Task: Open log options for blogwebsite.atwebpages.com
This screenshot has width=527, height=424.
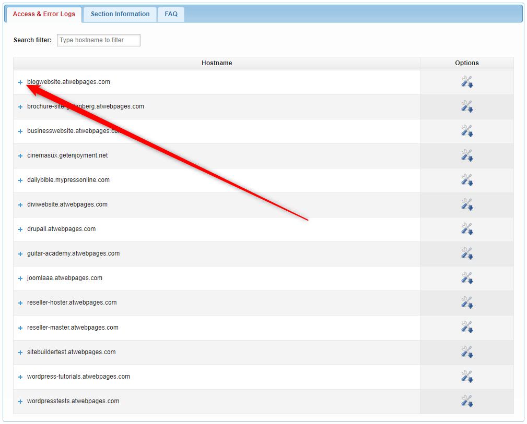Action: [x=466, y=81]
